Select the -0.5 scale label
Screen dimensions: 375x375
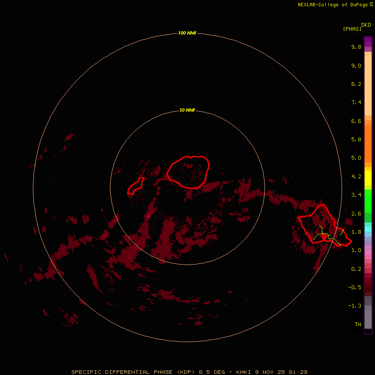click(x=355, y=287)
